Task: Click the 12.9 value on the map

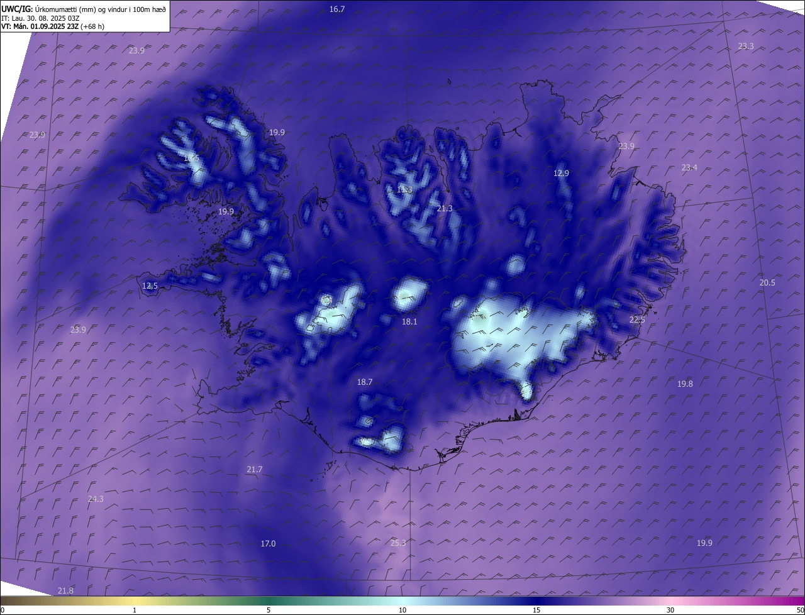Action: [x=561, y=173]
